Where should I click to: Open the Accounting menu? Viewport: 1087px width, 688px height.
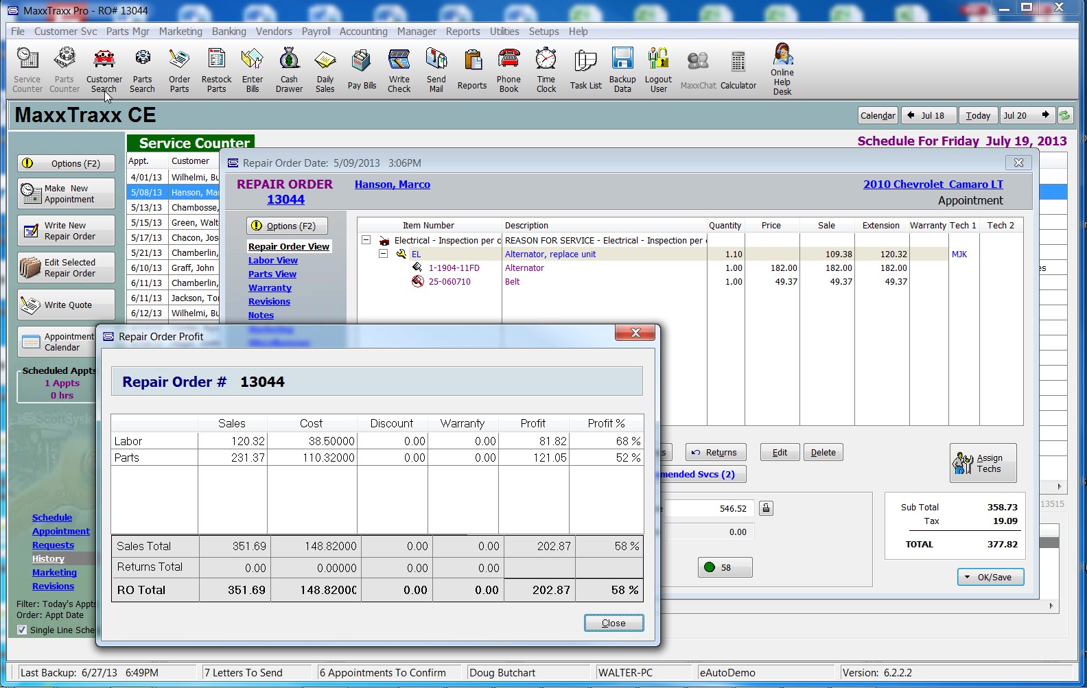point(364,32)
